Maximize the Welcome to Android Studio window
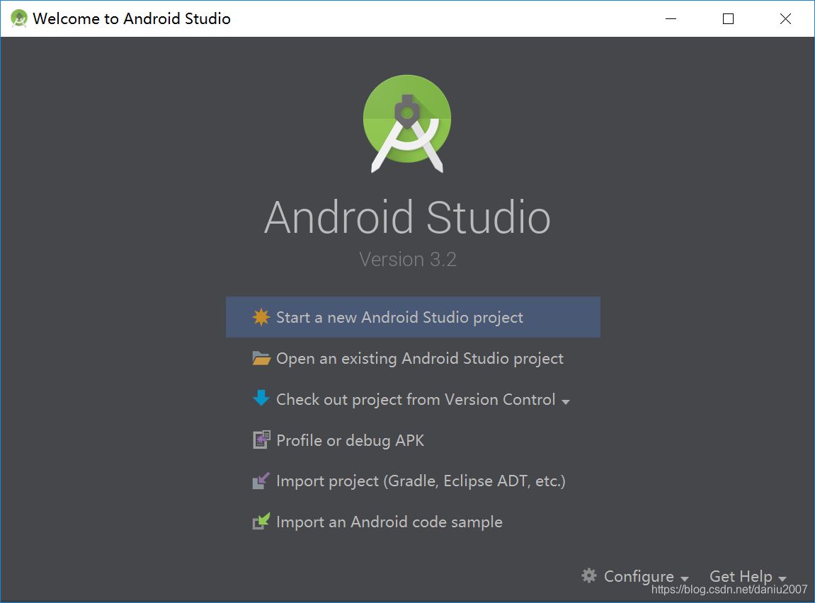 point(728,18)
